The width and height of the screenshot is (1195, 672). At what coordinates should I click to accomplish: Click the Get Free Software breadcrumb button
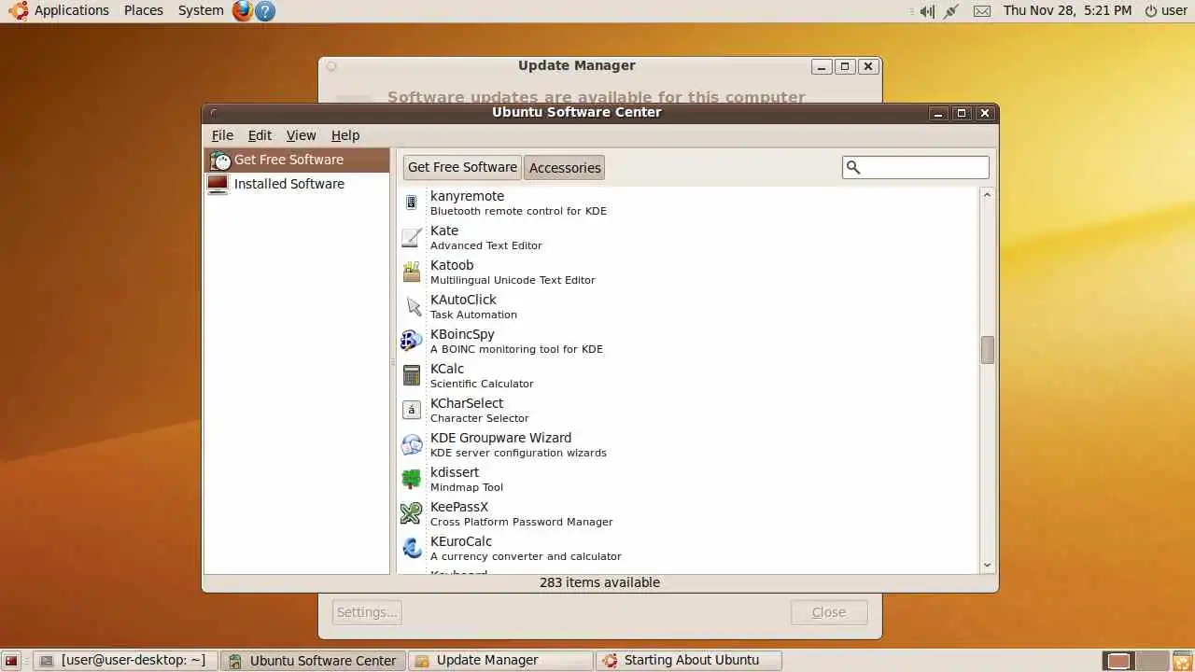[462, 167]
